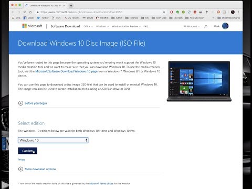Open the Finance bookmarks folder
The image size is (252, 189).
point(132,18)
